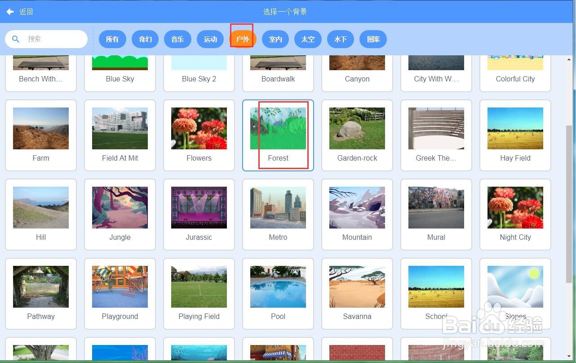Pick the Field At Mit backdrop
Image resolution: width=576 pixels, height=363 pixels.
click(x=120, y=135)
